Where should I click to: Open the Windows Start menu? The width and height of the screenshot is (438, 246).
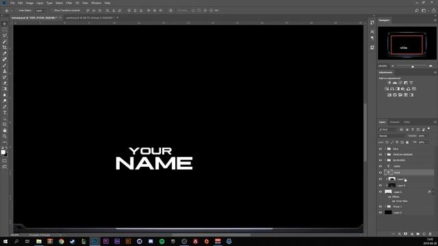click(x=5, y=241)
